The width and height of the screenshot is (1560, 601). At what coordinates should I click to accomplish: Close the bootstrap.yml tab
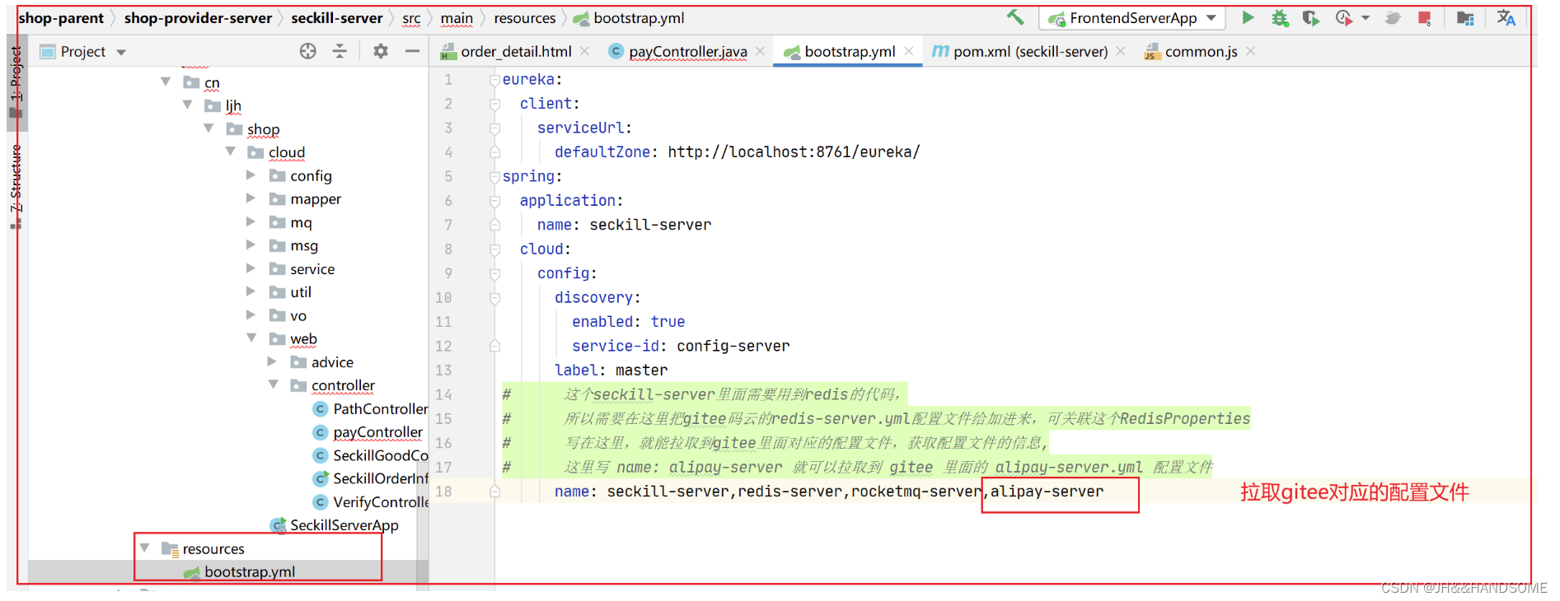tap(908, 51)
